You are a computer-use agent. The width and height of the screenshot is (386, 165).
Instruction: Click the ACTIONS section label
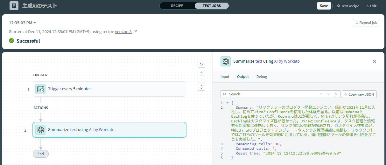[x=41, y=108]
